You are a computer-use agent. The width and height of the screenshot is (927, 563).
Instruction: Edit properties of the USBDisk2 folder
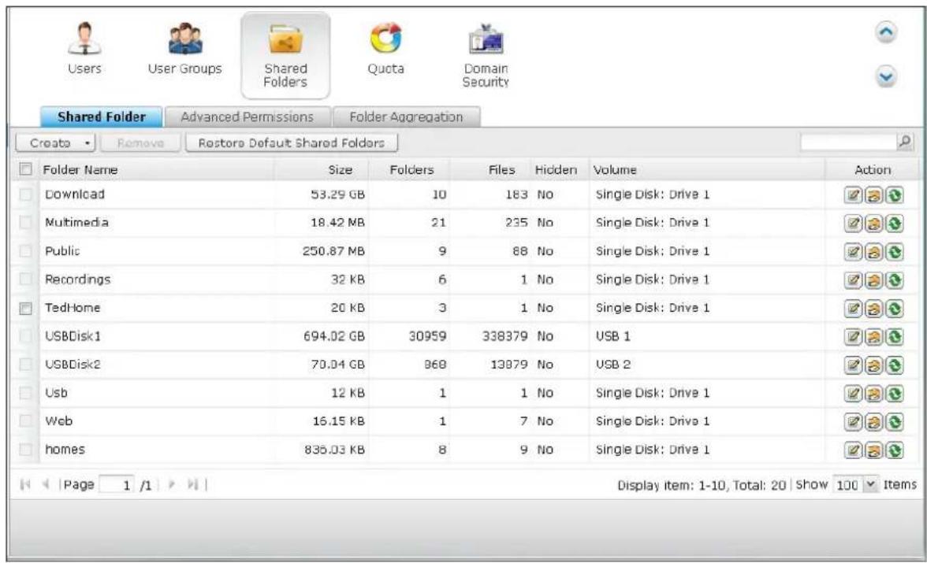pyautogui.click(x=853, y=365)
